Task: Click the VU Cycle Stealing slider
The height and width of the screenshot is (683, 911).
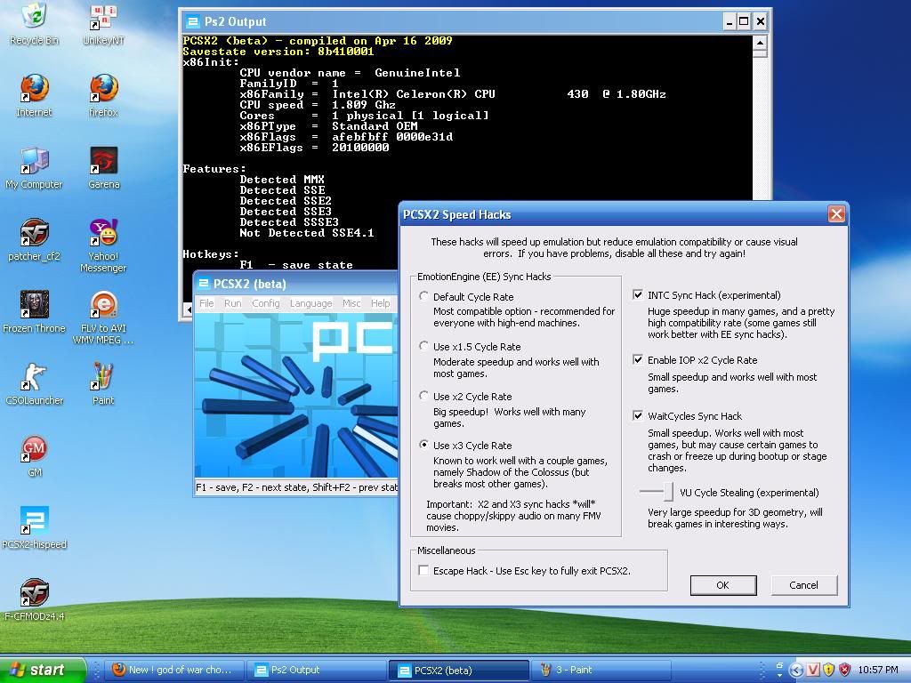Action: tap(657, 492)
